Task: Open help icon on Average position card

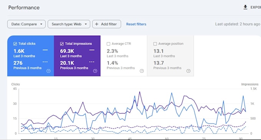Action: (188, 71)
